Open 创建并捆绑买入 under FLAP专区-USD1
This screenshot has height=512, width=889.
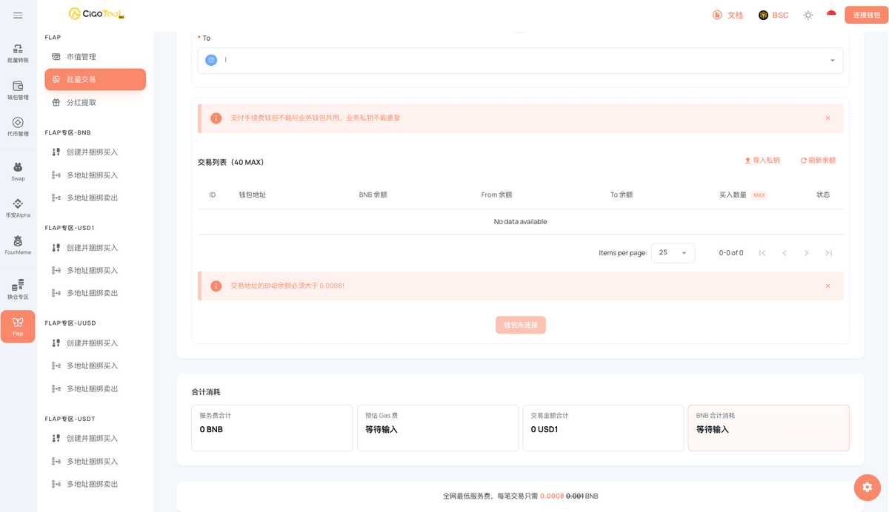[x=95, y=248]
